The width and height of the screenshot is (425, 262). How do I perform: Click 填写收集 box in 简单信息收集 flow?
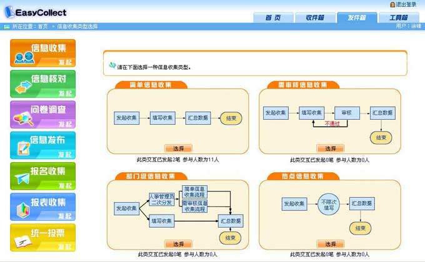162,118
